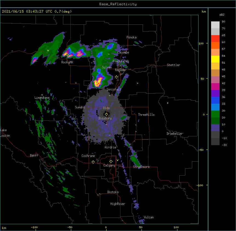
Task: Click the green echo band near Strathmore
Action: [x=135, y=161]
